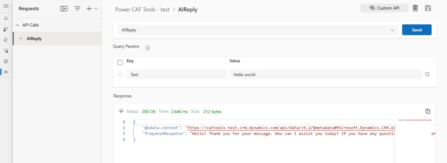The height and width of the screenshot is (163, 447).
Task: Select the active API tester sidebar icon
Action: point(6,72)
